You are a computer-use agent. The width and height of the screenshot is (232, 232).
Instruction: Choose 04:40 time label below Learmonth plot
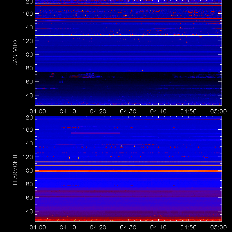[x=158, y=227]
